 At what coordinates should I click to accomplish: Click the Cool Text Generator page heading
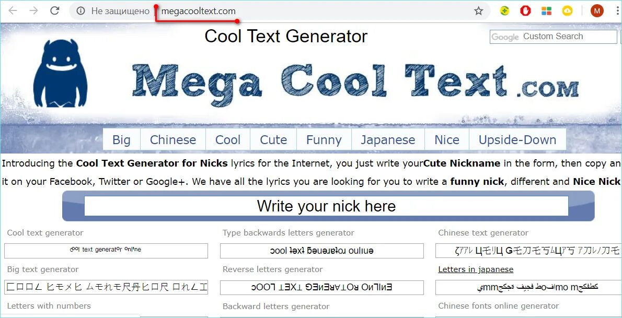coord(286,37)
